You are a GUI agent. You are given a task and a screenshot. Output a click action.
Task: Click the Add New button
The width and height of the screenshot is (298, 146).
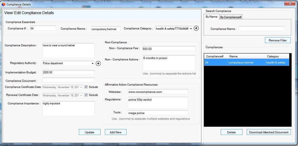coord(116,132)
